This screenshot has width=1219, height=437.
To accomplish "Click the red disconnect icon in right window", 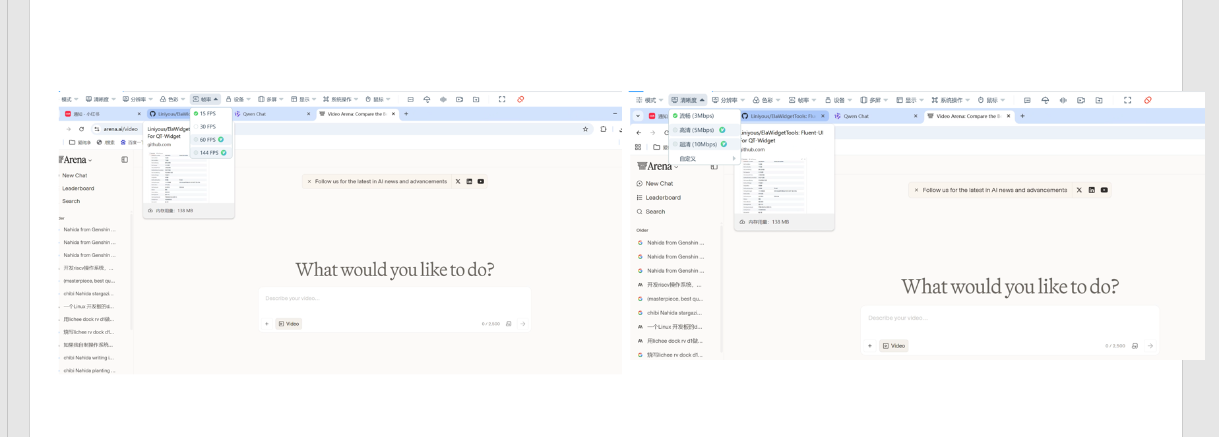I will click(1148, 100).
